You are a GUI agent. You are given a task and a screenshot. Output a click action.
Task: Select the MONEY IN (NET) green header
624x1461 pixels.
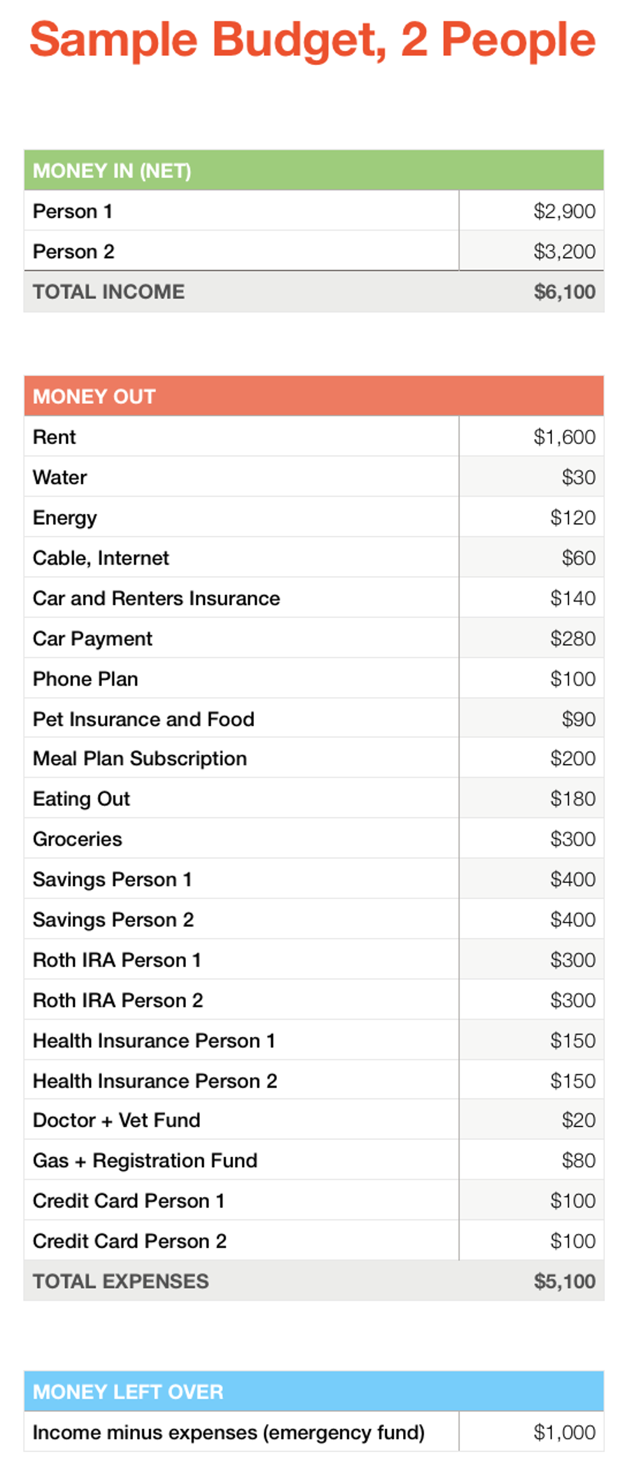tap(112, 171)
